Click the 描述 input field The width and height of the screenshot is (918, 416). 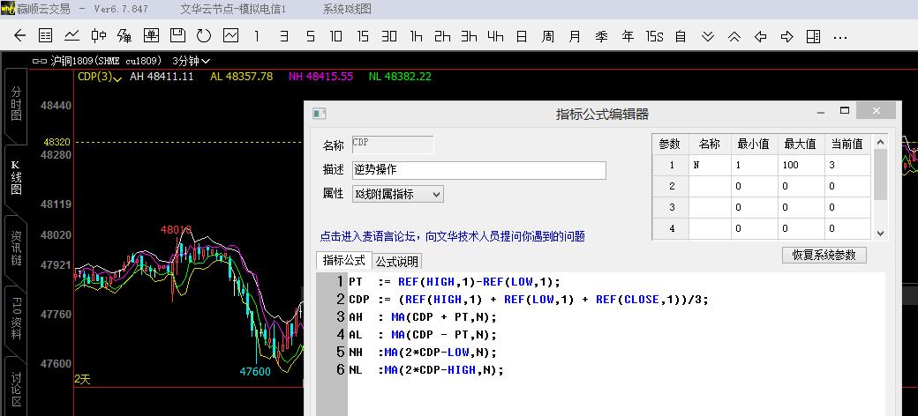pos(478,170)
